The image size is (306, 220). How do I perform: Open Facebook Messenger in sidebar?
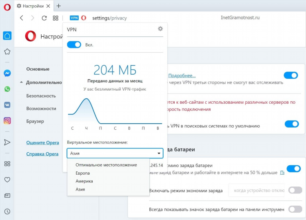(7, 73)
